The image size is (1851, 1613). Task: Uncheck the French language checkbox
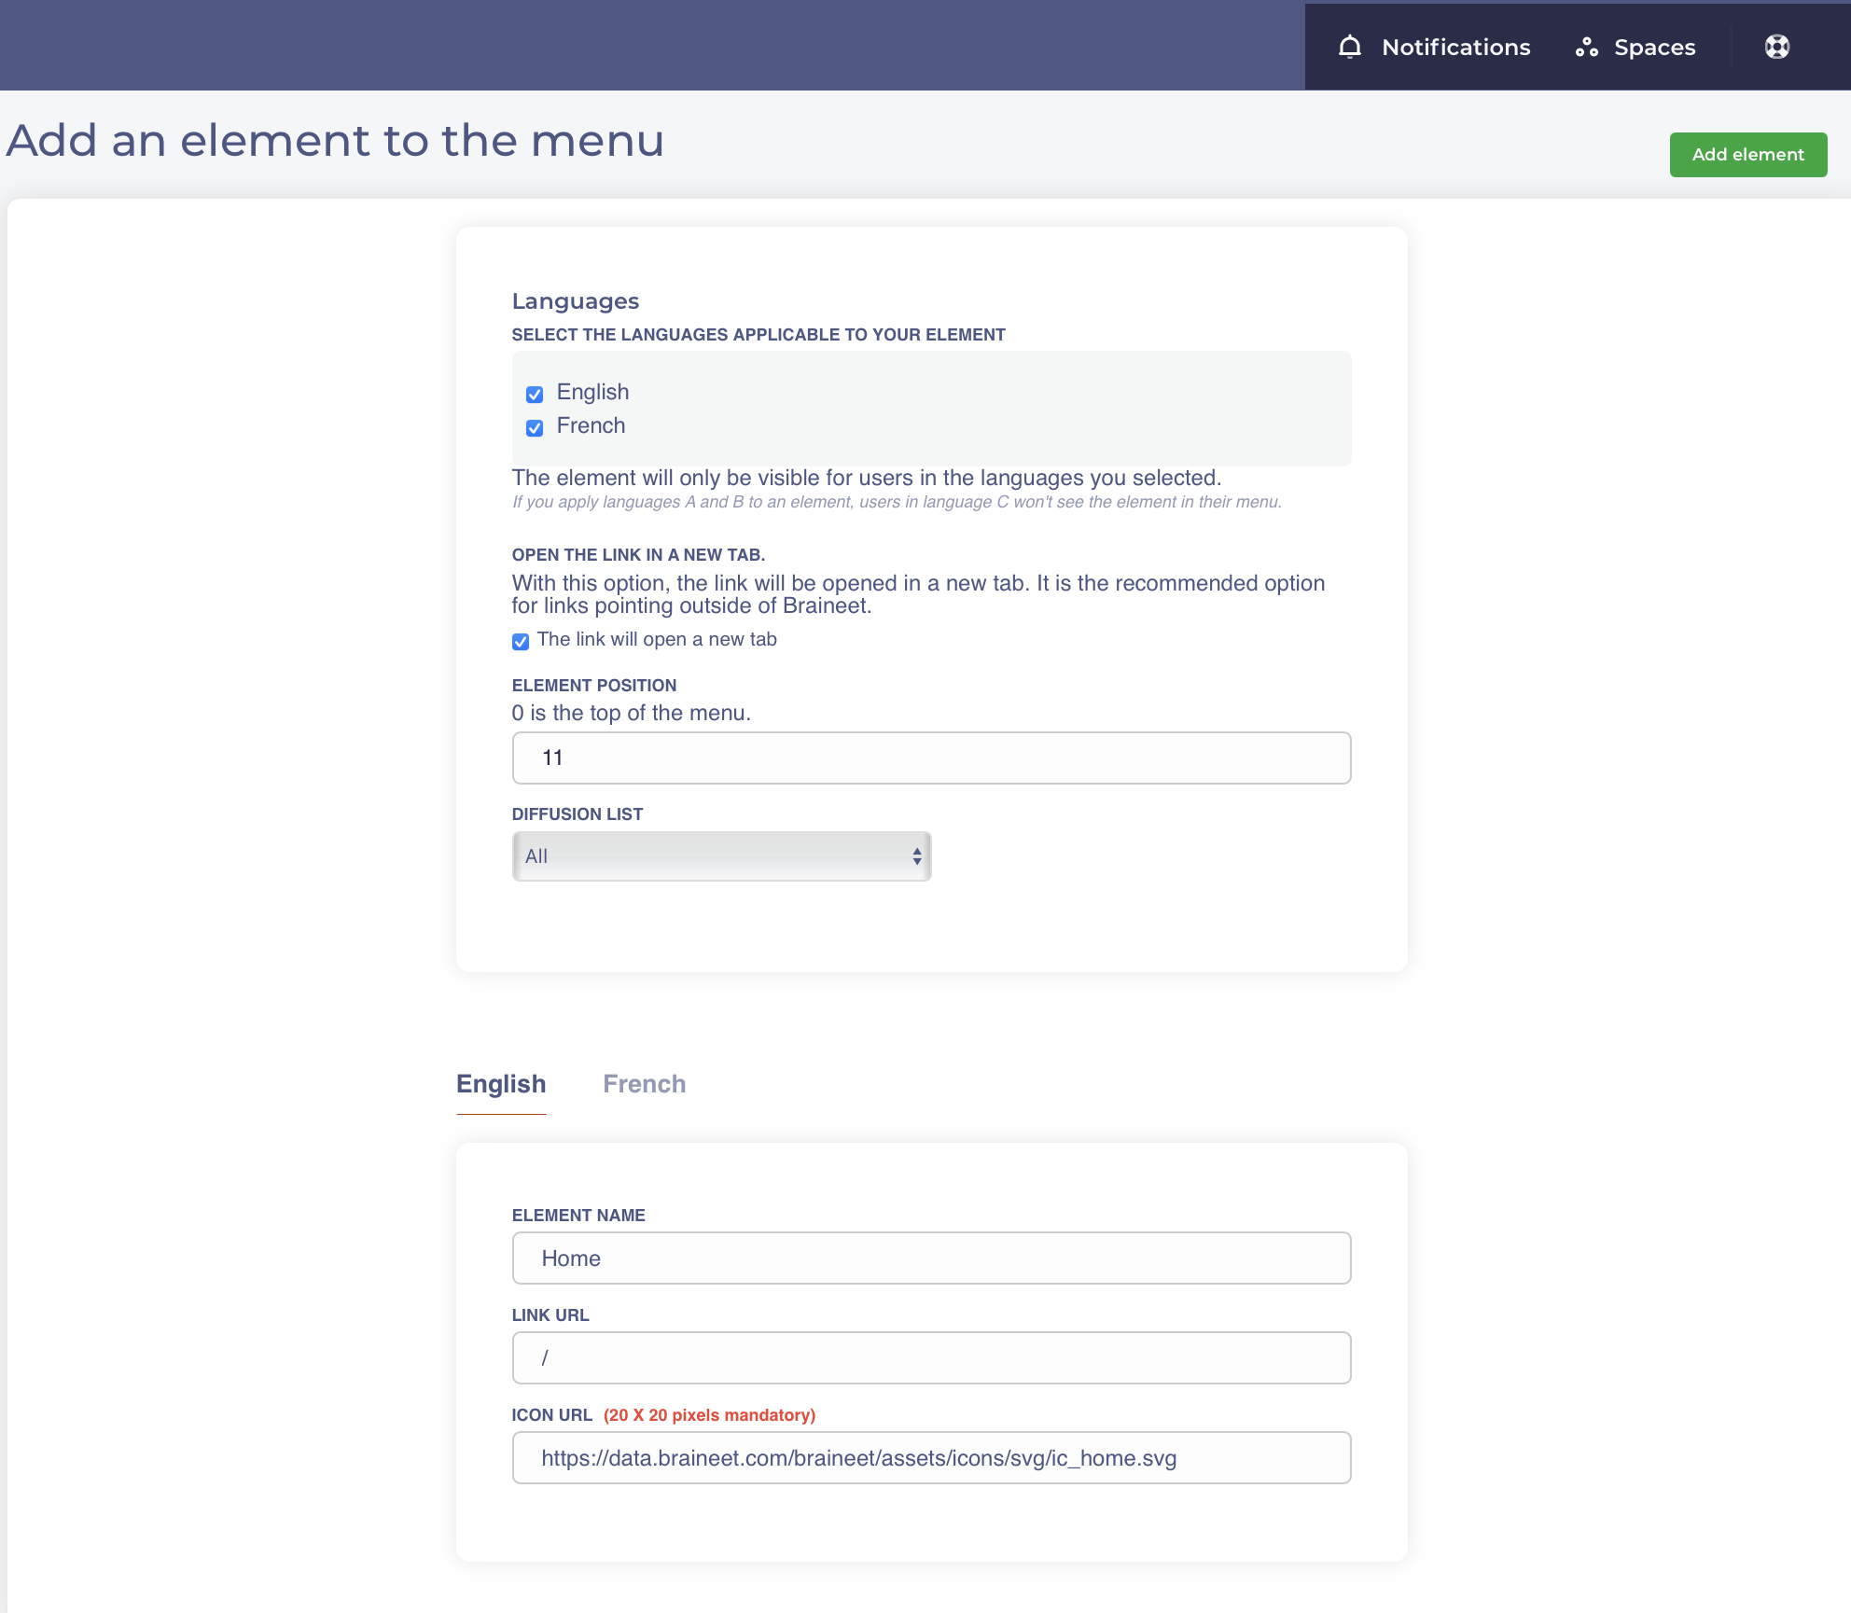coord(535,427)
